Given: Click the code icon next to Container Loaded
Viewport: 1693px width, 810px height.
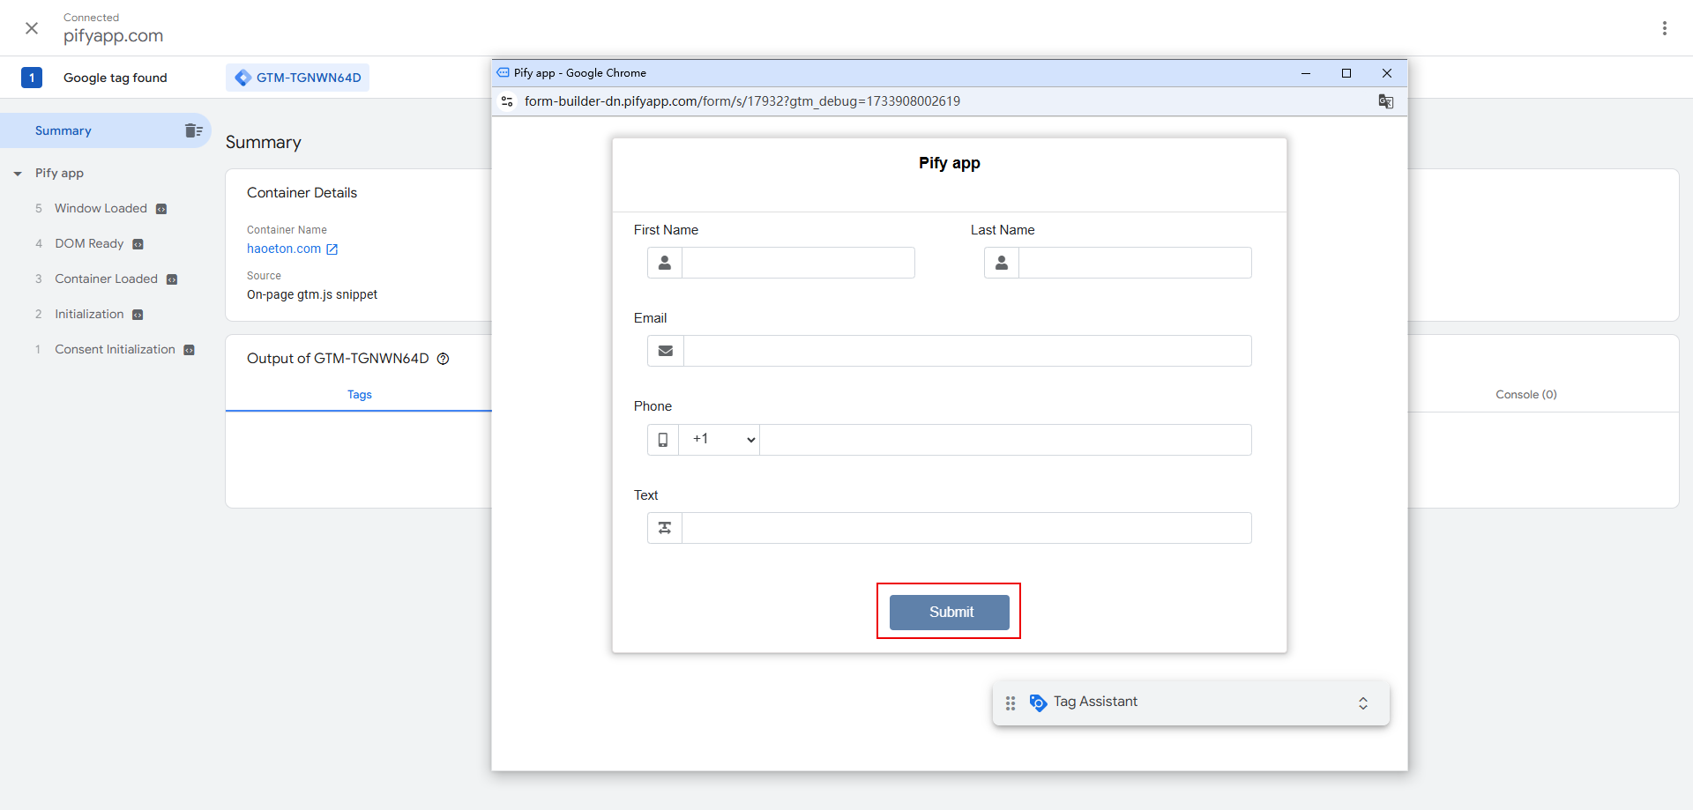Looking at the screenshot, I should 172,279.
